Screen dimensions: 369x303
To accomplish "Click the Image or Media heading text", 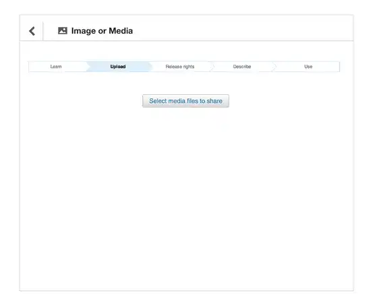I will [102, 31].
